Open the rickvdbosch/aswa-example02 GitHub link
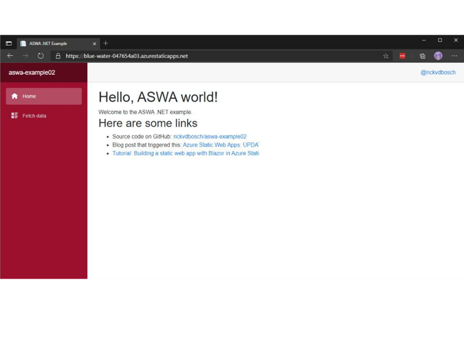Viewport: 464px width, 348px height. (210, 136)
